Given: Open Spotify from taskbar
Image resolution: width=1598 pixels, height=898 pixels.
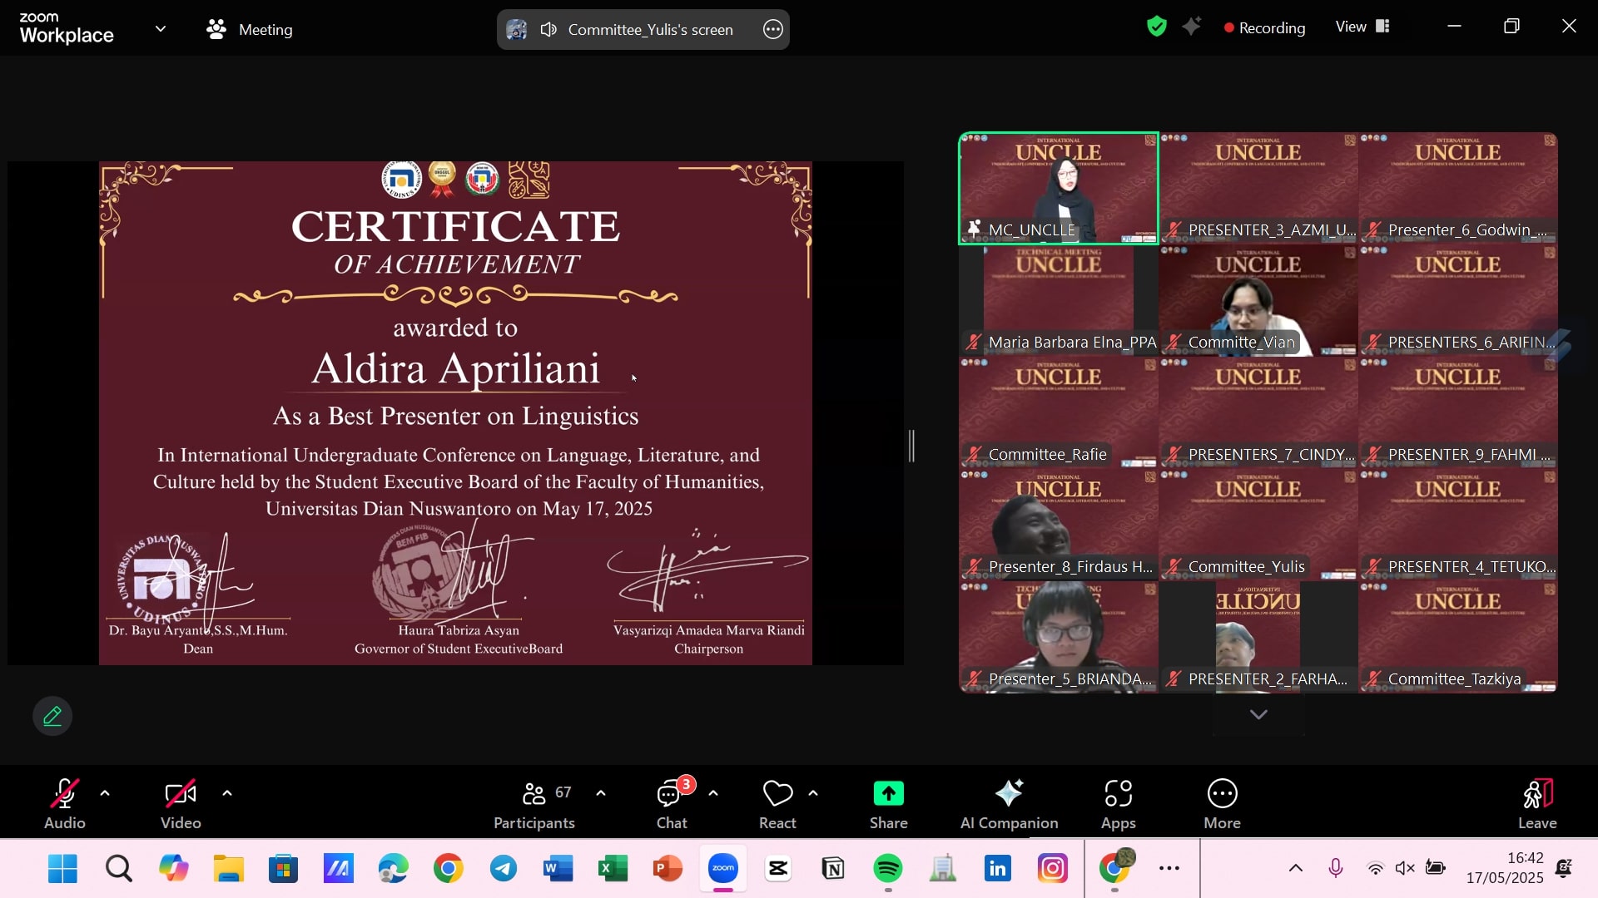Looking at the screenshot, I should point(888,869).
